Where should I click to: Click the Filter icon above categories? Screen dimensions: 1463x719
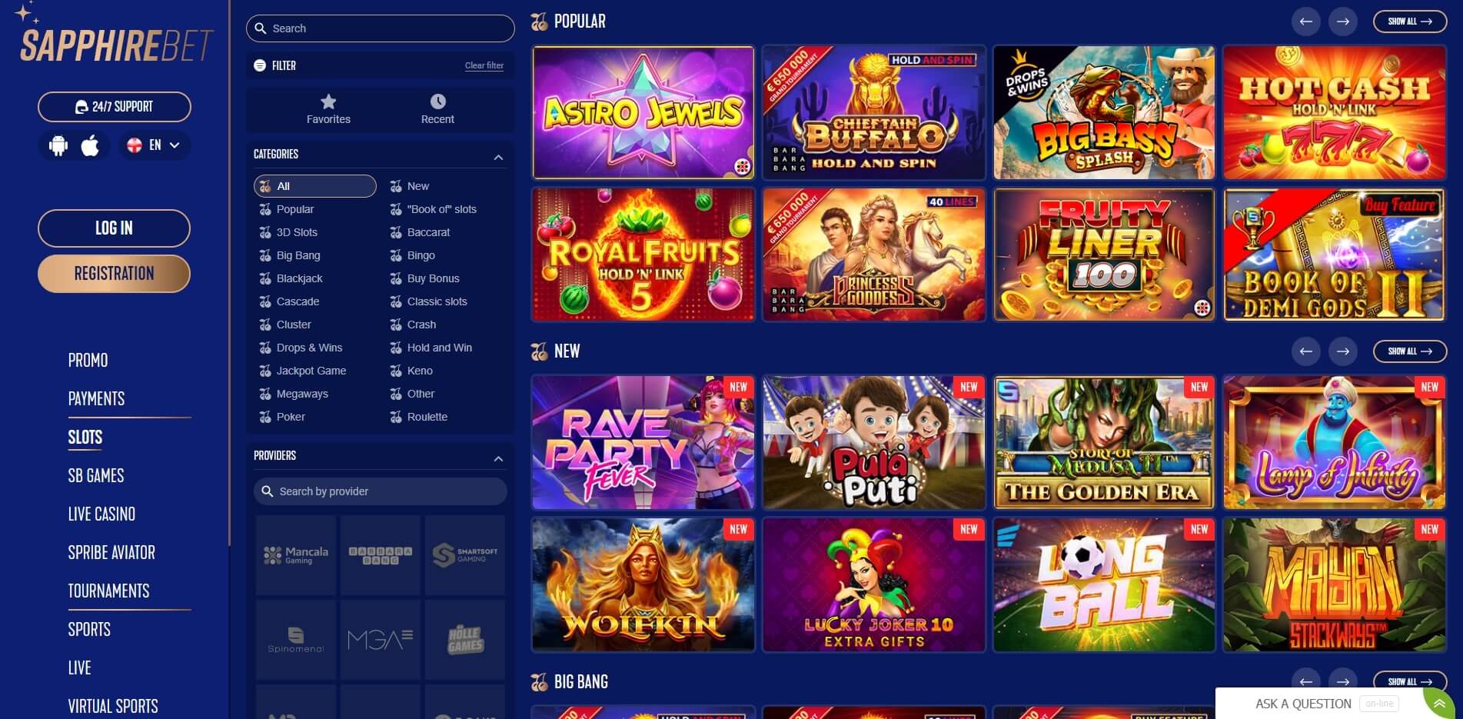coord(259,65)
